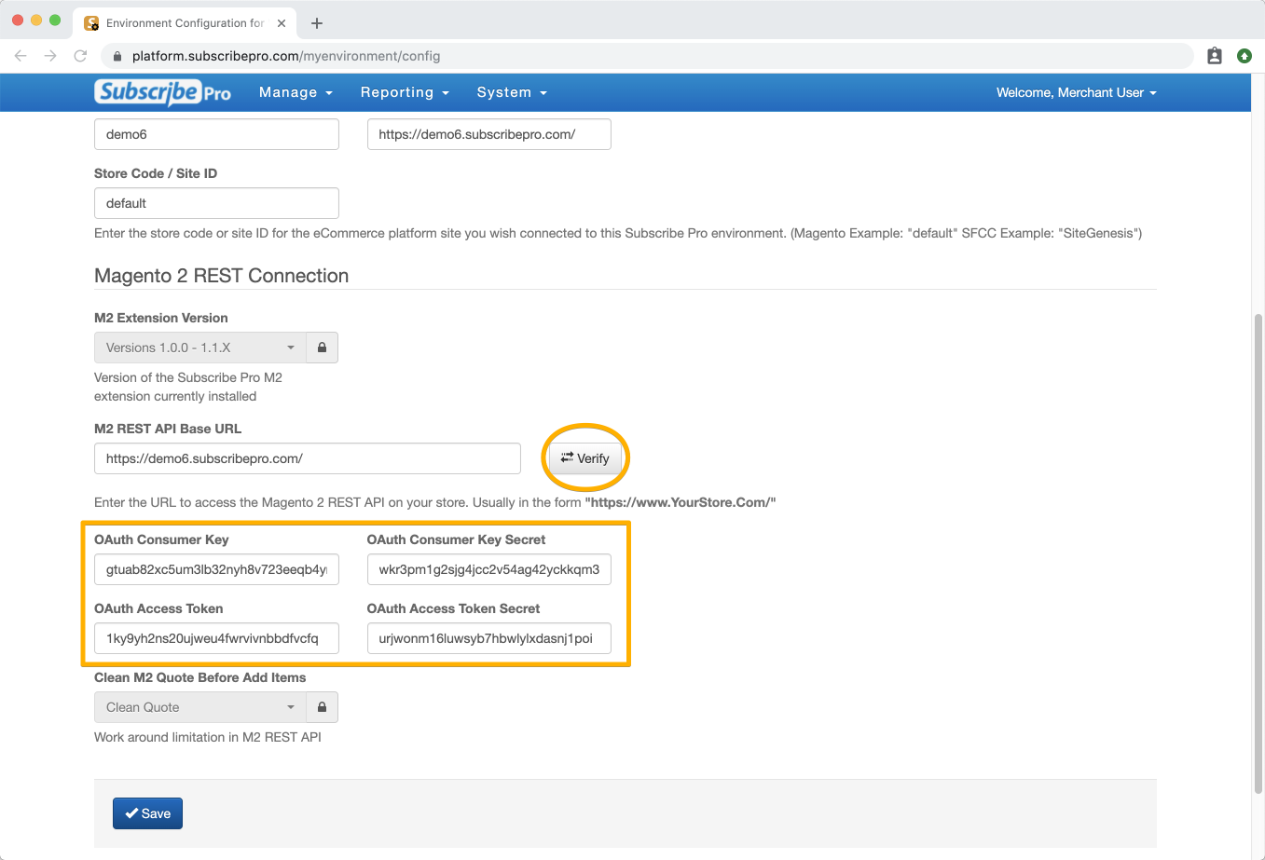Click the Clean M2 Quote Before Add Items label
This screenshot has height=860, width=1265.
tap(199, 677)
